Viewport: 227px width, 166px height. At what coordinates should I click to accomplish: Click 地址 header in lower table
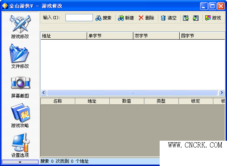92,101
